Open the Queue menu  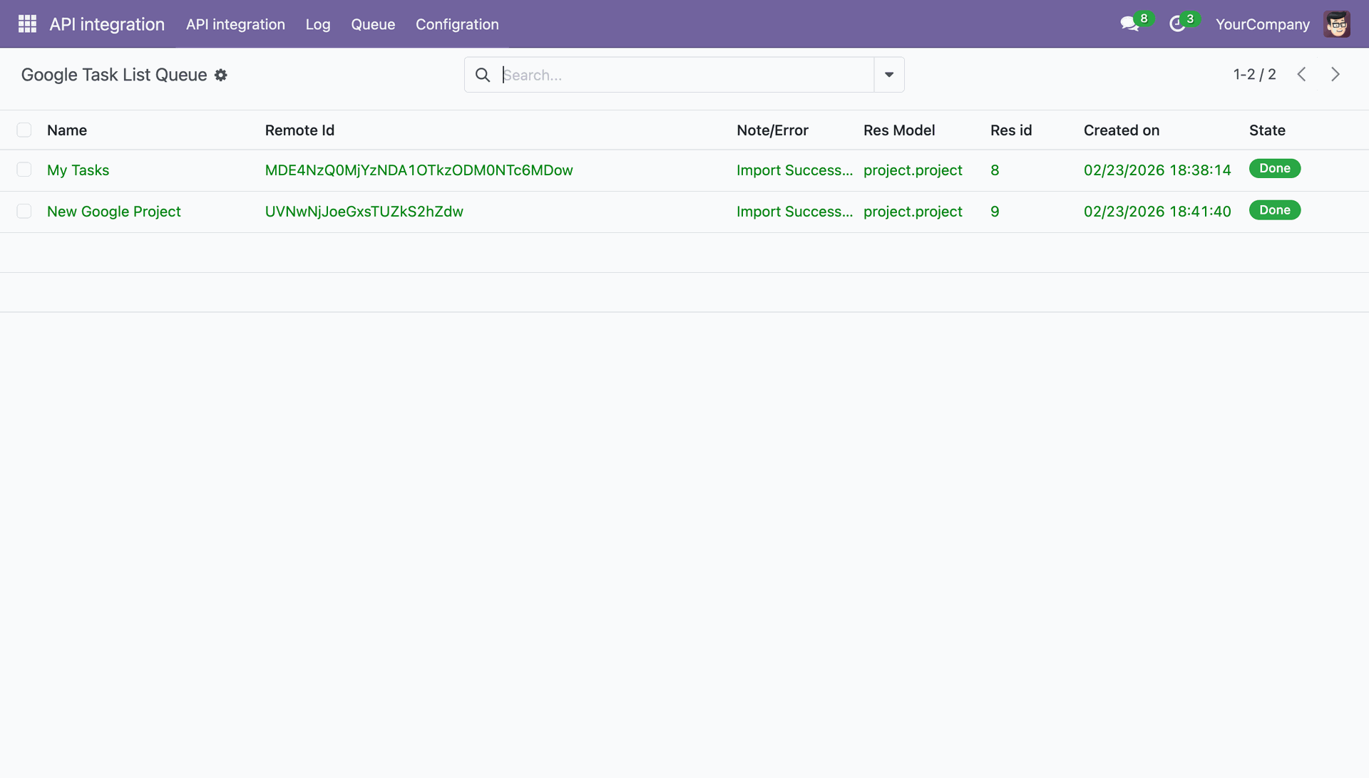pyautogui.click(x=373, y=24)
